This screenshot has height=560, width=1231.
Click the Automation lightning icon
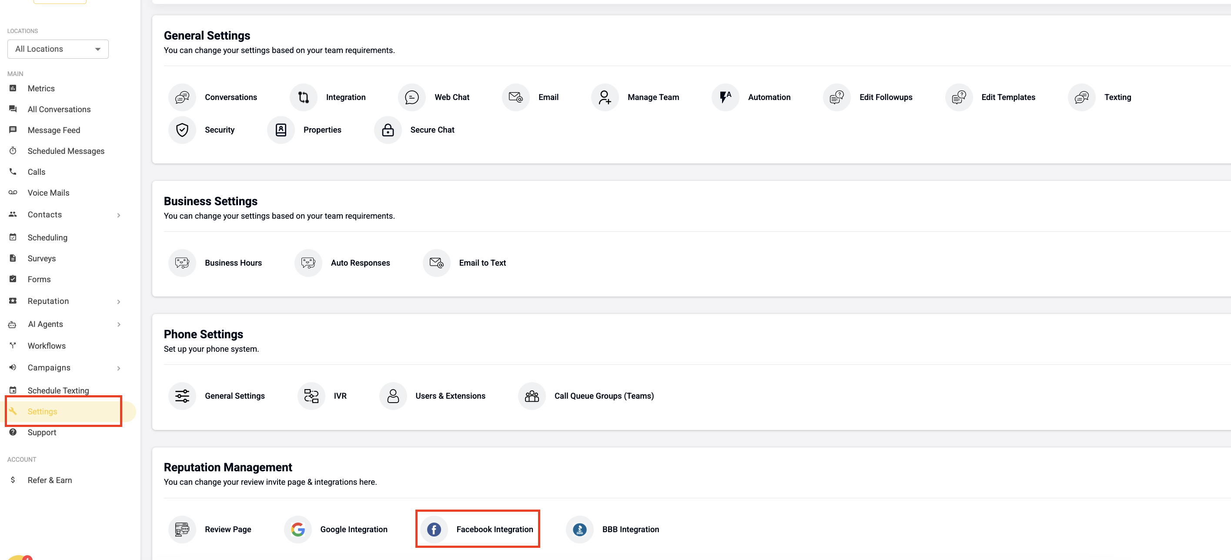pyautogui.click(x=726, y=97)
